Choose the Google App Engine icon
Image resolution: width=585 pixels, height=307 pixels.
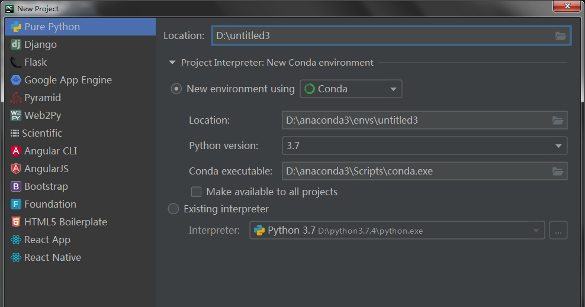(16, 80)
